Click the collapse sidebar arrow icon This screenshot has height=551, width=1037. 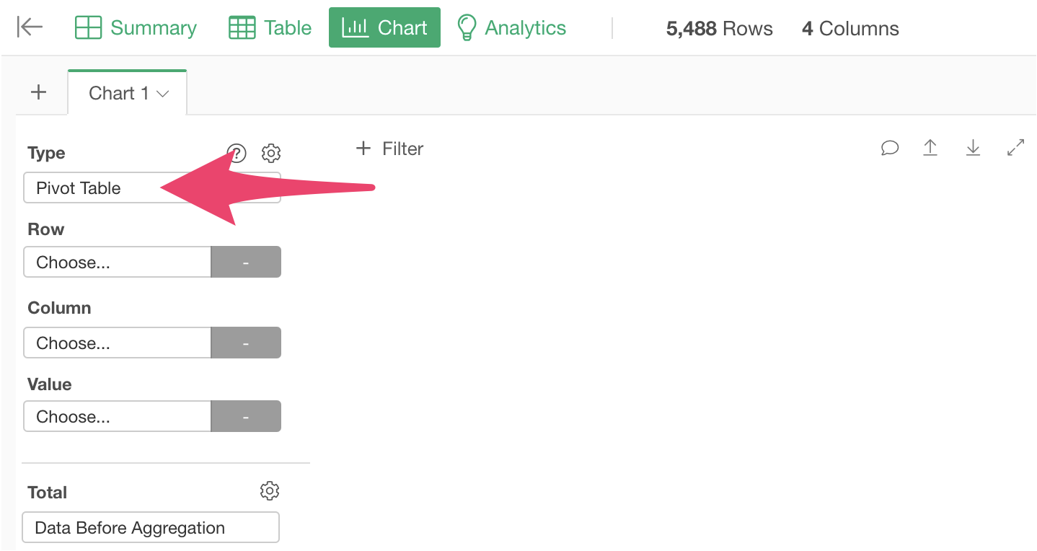(x=30, y=27)
